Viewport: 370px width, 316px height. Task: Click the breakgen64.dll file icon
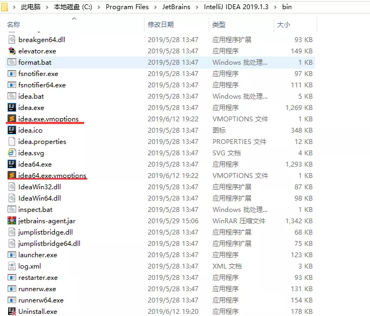pos(12,39)
